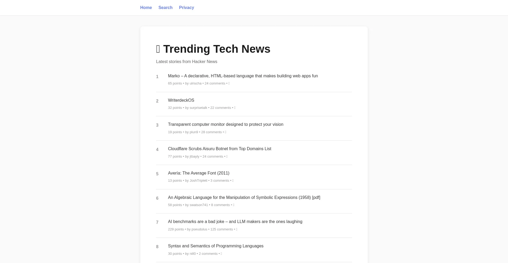The width and height of the screenshot is (508, 263).
Task: Click icon after Transparent monitor story's comments
Action: tap(225, 132)
